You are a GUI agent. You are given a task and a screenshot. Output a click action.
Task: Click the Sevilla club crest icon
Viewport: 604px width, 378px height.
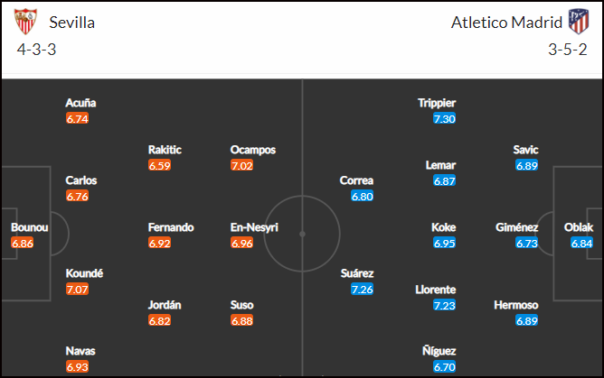click(x=25, y=22)
